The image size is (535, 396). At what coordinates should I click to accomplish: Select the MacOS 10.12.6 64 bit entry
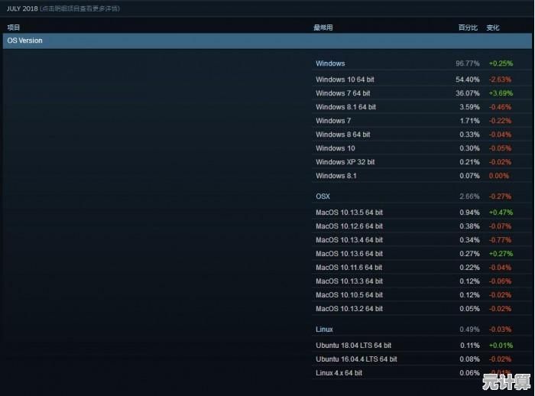[x=349, y=226]
